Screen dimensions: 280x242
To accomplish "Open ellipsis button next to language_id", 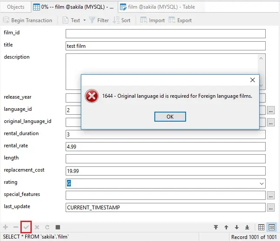I will pyautogui.click(x=271, y=110).
